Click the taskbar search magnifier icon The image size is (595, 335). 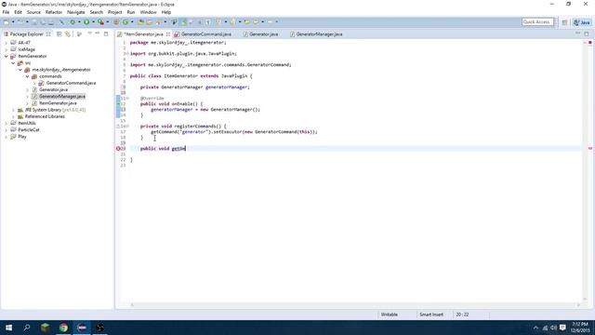tap(27, 328)
